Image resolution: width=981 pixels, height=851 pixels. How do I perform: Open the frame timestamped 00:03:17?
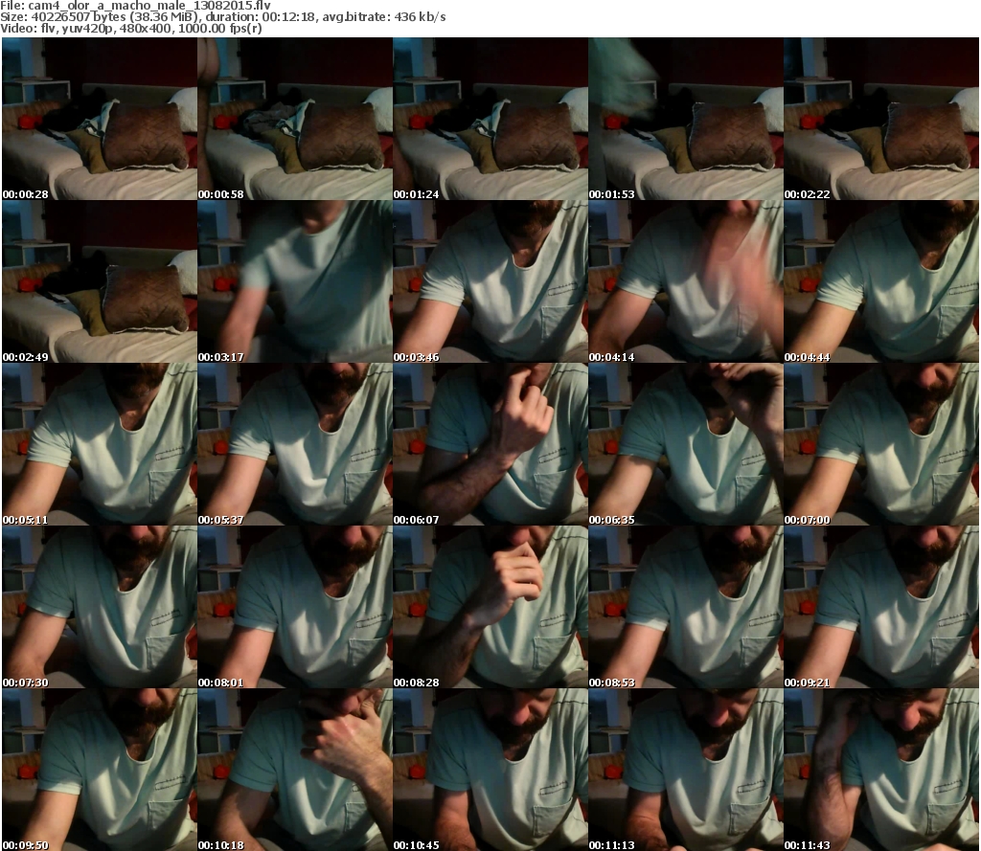(x=295, y=281)
